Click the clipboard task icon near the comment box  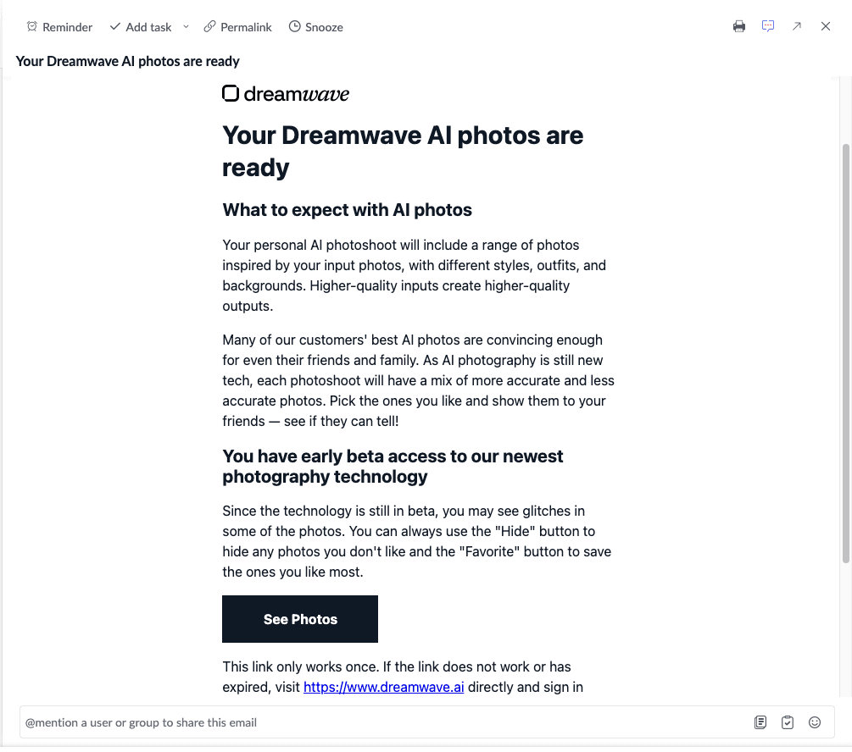pyautogui.click(x=788, y=722)
